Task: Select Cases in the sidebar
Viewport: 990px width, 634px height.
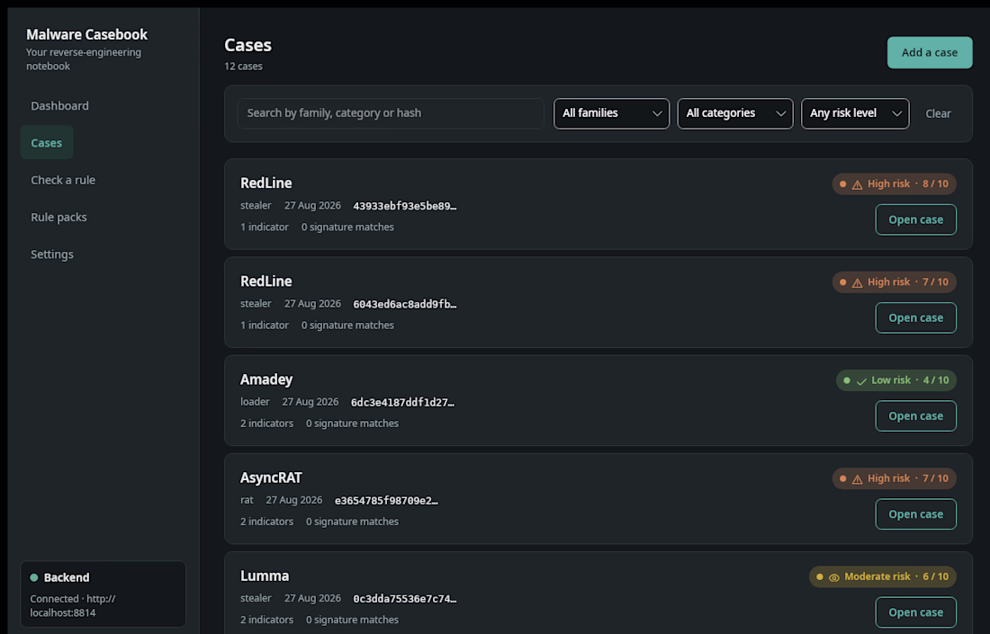Action: (x=47, y=143)
